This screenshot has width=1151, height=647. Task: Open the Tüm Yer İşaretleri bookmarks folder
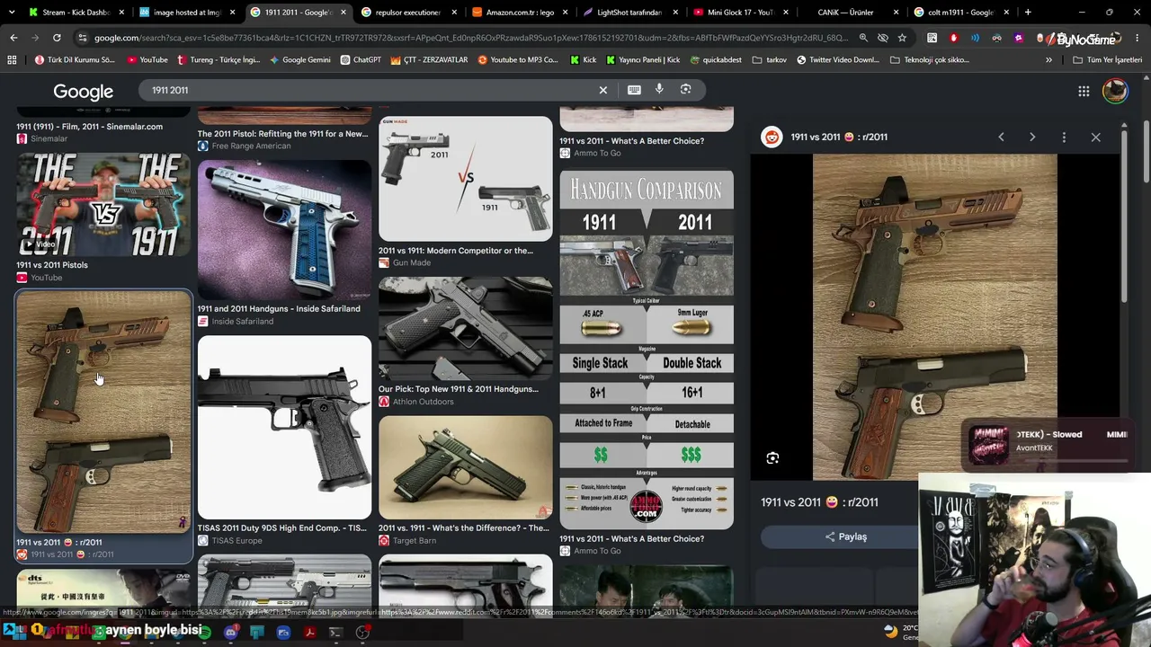(x=1108, y=60)
